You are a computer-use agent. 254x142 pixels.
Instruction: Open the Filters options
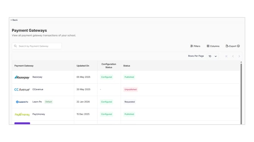195,46
